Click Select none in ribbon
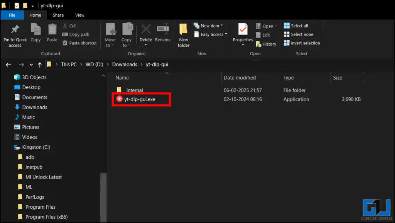Screen dimensions: 395x223 point(299,34)
